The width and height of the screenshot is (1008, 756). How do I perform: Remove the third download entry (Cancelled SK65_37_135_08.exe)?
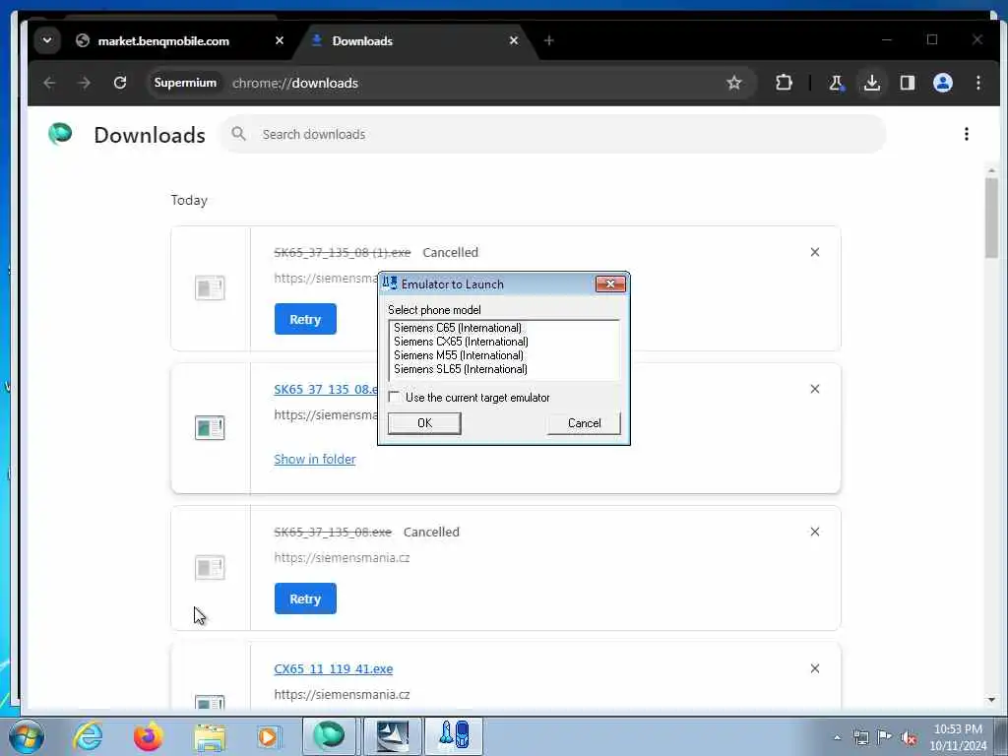[814, 532]
